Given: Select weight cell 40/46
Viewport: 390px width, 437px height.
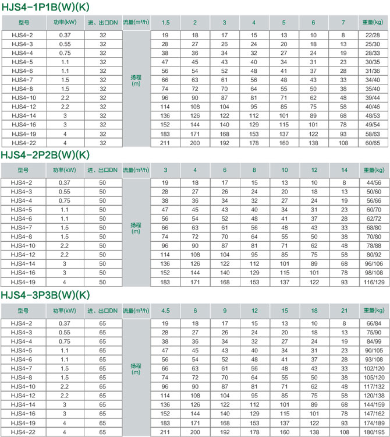Looking at the screenshot, I should (x=373, y=107).
